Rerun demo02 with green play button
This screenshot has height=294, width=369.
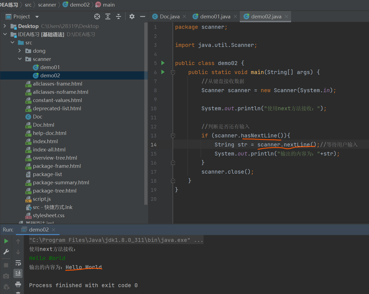(6, 241)
